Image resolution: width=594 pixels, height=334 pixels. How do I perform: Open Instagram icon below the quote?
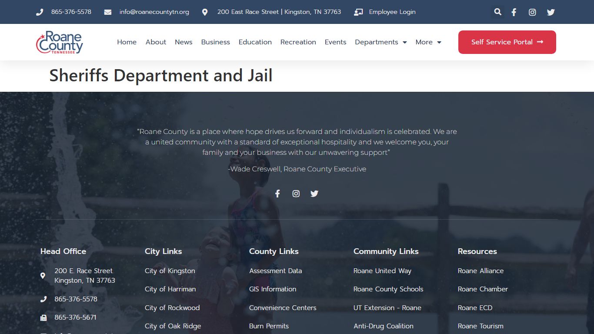[x=296, y=194]
